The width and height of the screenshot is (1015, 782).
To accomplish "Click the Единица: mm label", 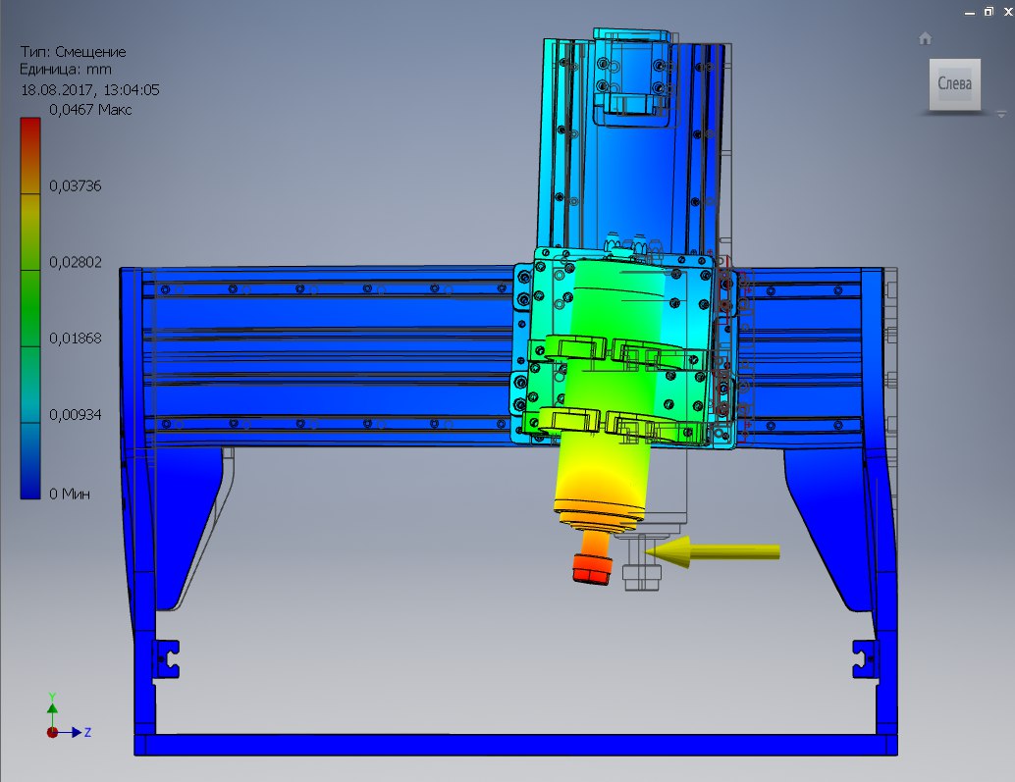I will coord(66,70).
